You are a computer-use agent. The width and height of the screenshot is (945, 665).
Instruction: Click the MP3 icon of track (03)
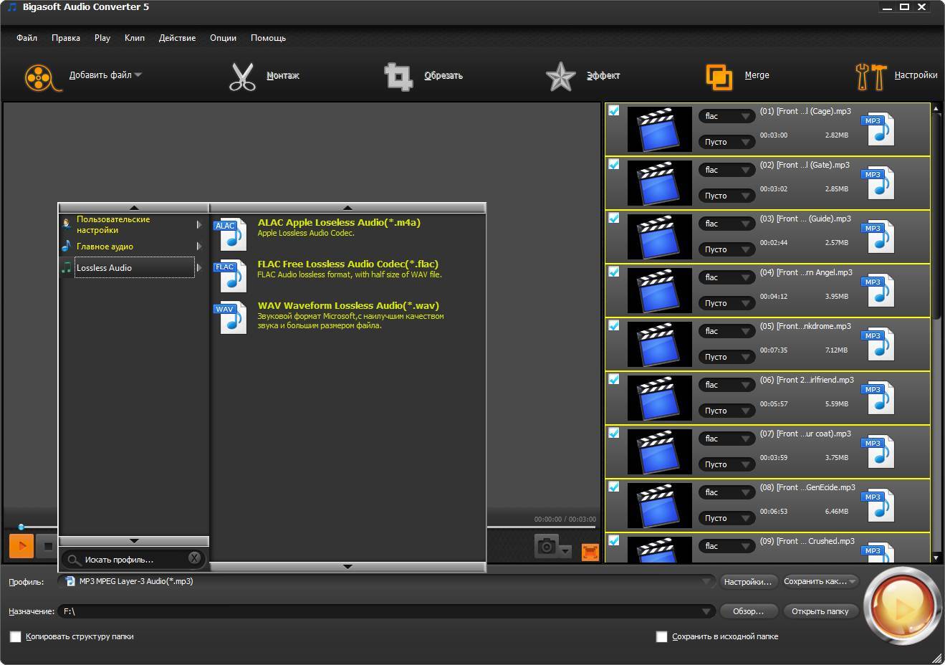878,236
